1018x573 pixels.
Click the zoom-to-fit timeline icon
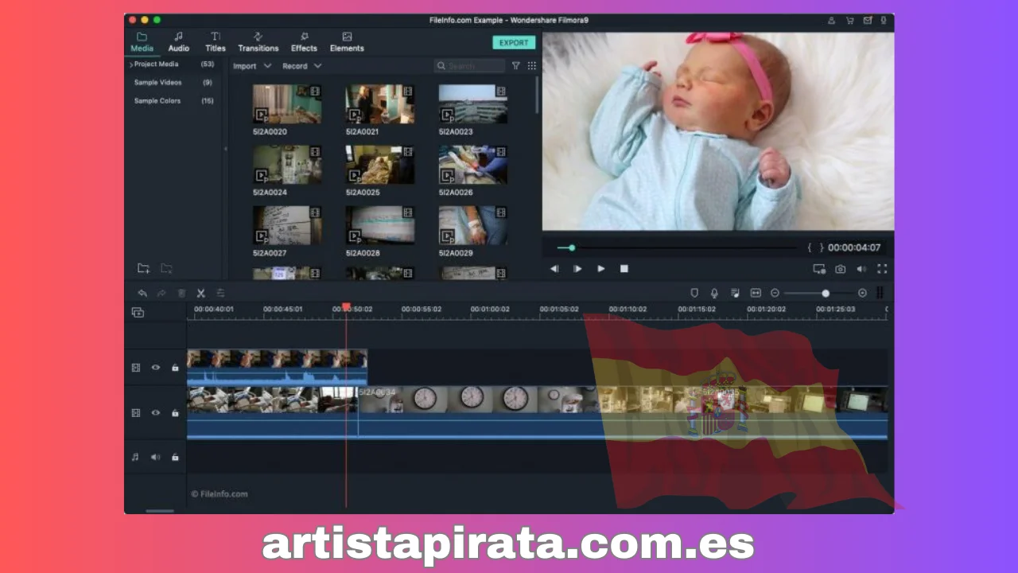click(756, 293)
